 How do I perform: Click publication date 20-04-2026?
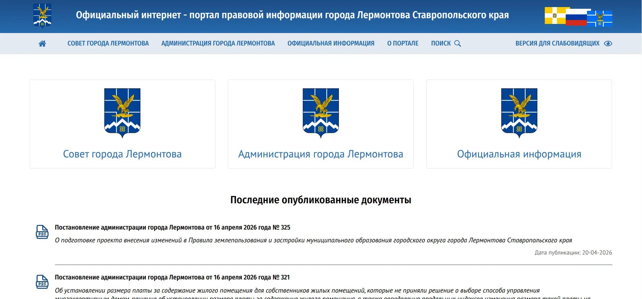pos(573,252)
